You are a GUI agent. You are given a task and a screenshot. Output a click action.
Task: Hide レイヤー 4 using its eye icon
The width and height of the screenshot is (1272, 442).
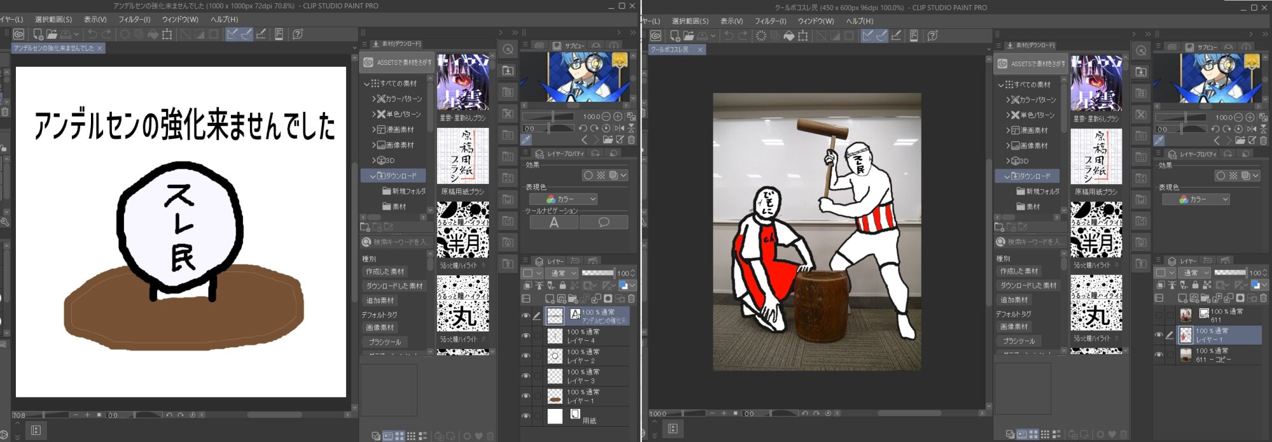[x=526, y=336]
